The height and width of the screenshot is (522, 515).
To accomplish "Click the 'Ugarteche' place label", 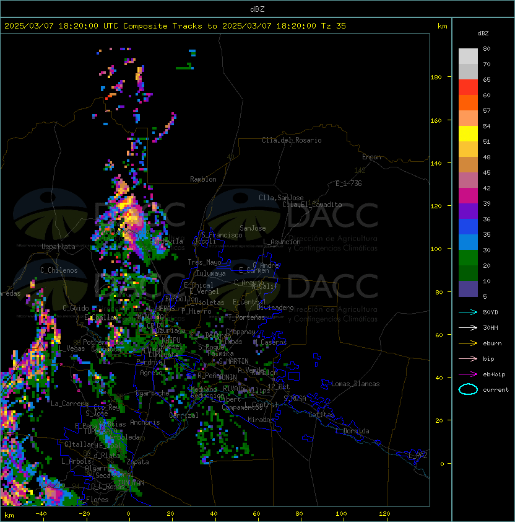I will click(152, 393).
